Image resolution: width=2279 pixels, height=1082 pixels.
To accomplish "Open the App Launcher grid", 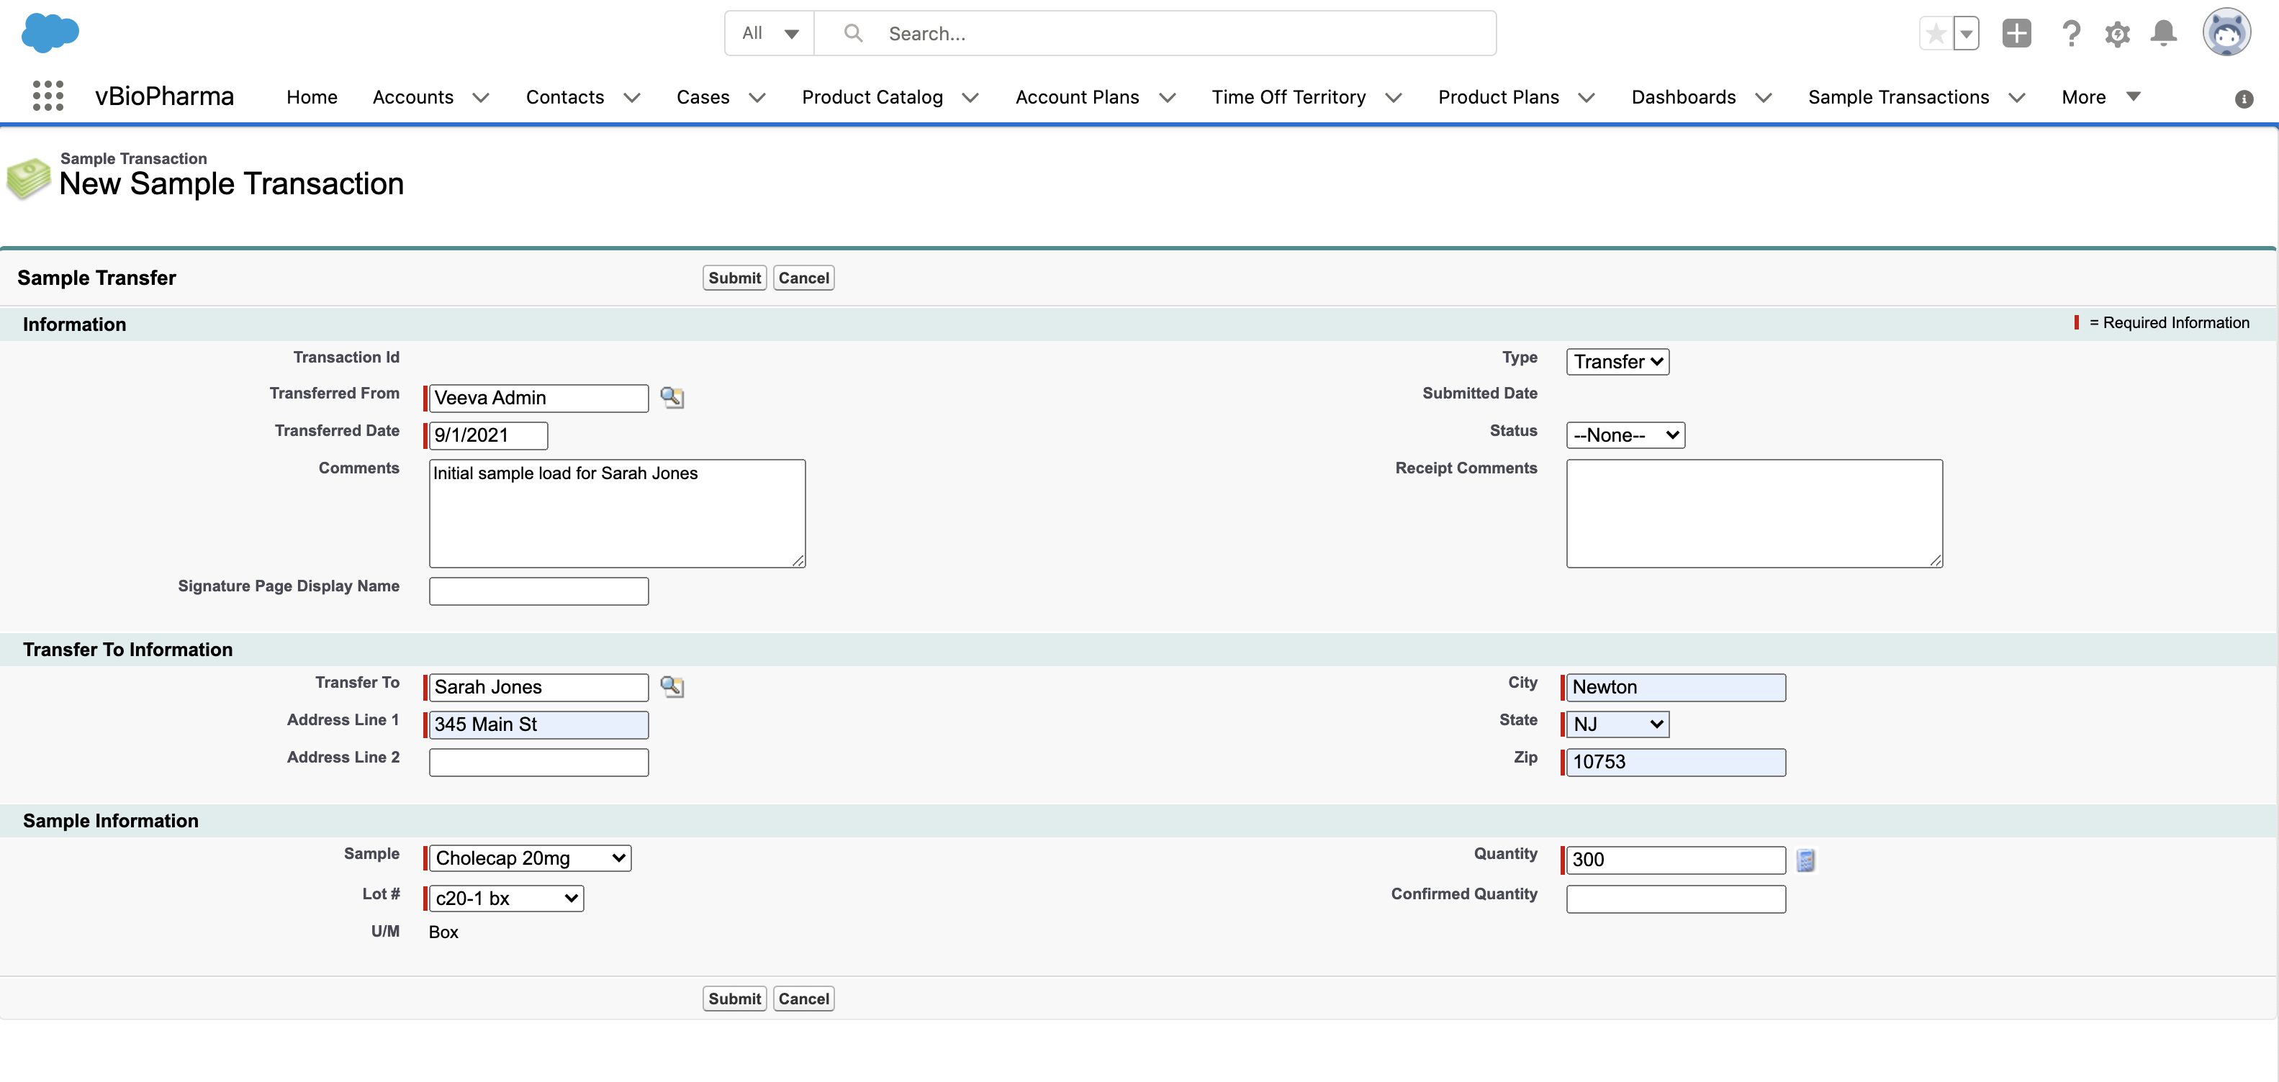I will 48,96.
